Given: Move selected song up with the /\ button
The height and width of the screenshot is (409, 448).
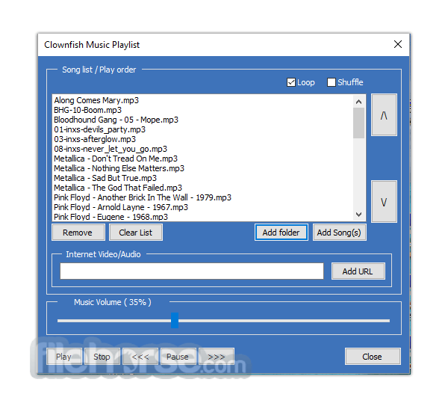Looking at the screenshot, I should [x=384, y=114].
